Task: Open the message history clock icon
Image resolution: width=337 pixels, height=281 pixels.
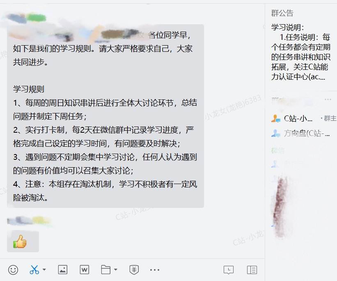Action: (x=229, y=270)
